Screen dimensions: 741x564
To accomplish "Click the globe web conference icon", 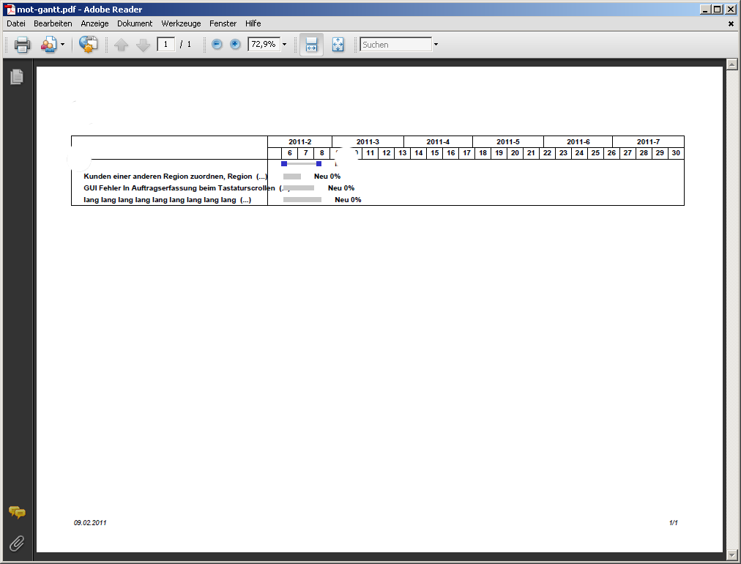I will point(88,45).
